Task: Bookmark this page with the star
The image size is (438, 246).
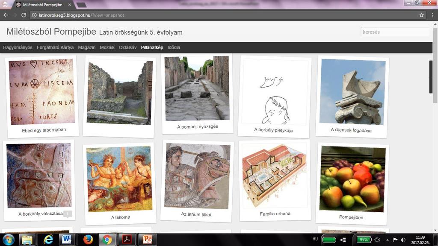Action: [421, 15]
